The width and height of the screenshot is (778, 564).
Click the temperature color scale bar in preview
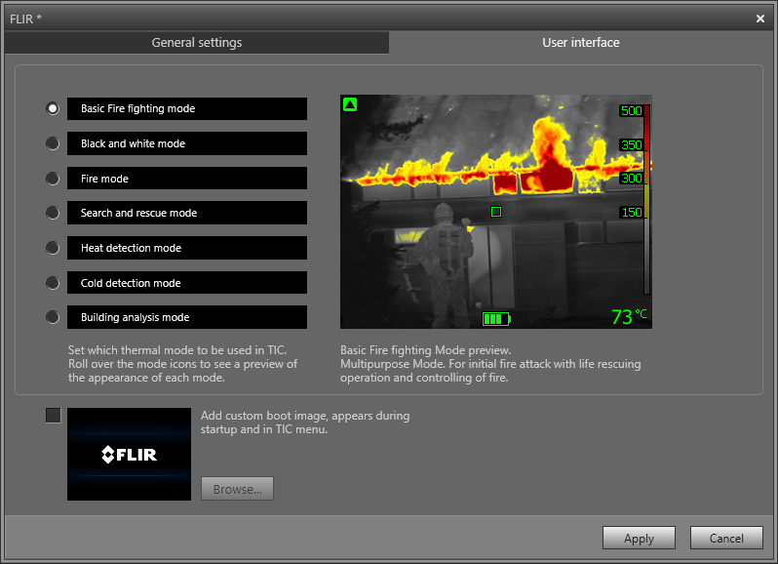coord(646,200)
